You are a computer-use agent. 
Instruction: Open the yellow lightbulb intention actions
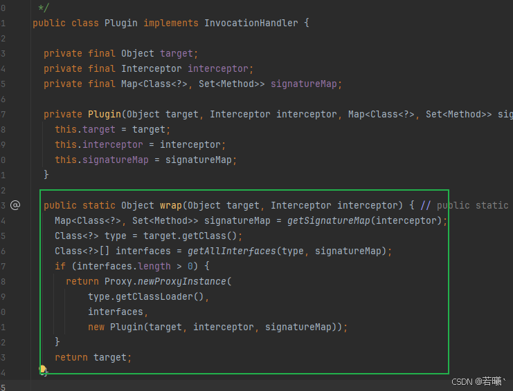(42, 369)
